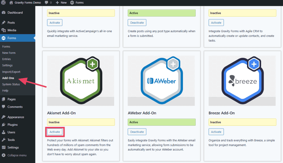Screen dimensions: 283x163
Task: Open the Gravity Forms Demo home icon
Action: point(11,2)
